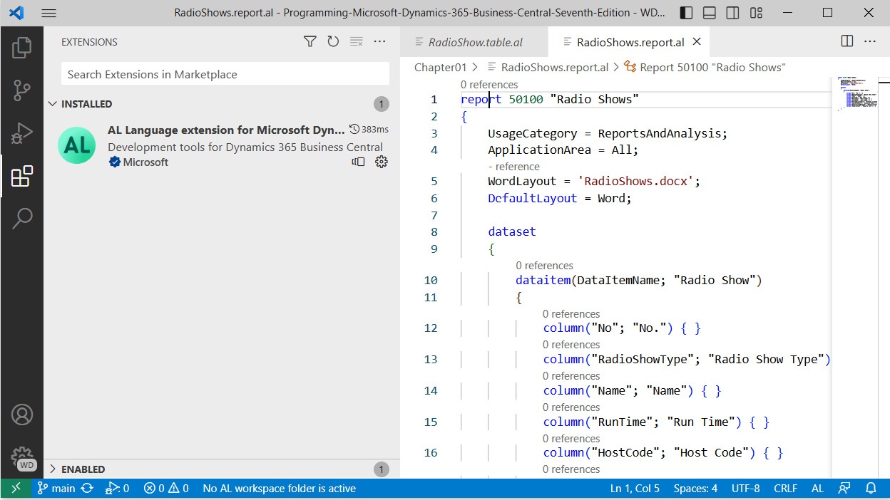Click the main branch status item
Viewport: 890px width, 500px height.
[x=56, y=489]
